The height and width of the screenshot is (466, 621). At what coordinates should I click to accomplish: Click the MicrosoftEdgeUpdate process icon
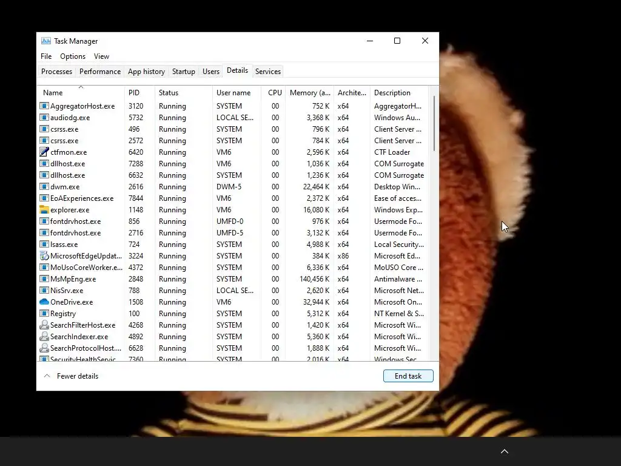[x=44, y=255]
